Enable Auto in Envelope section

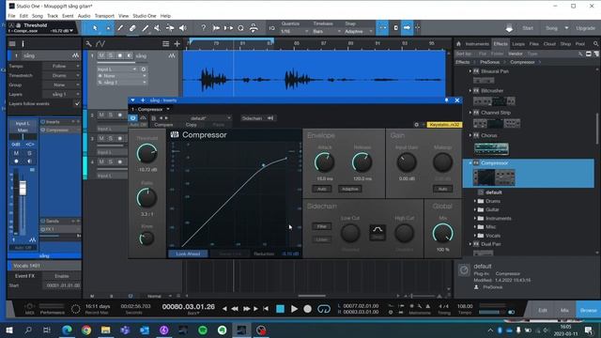tap(321, 189)
